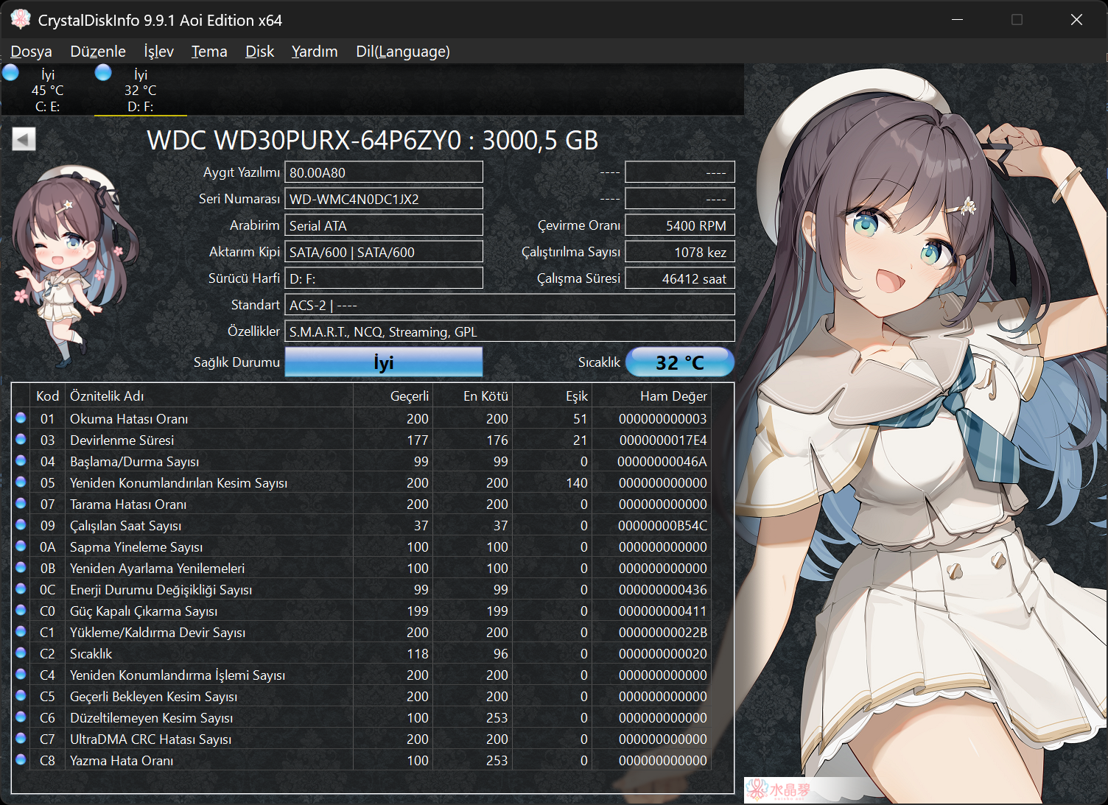Open the Disk menu
1108x805 pixels.
pos(259,52)
